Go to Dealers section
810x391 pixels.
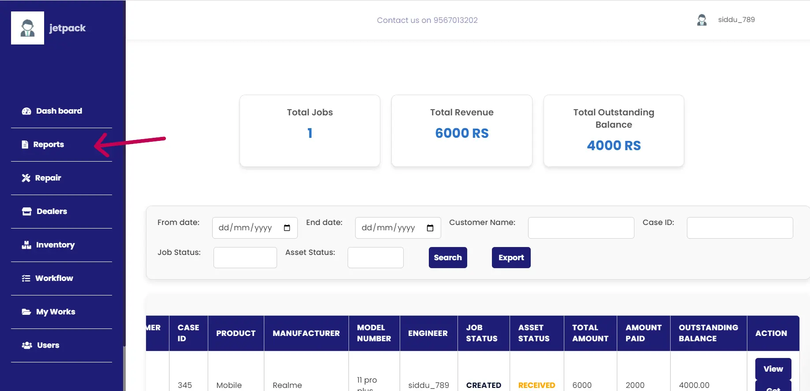61,211
